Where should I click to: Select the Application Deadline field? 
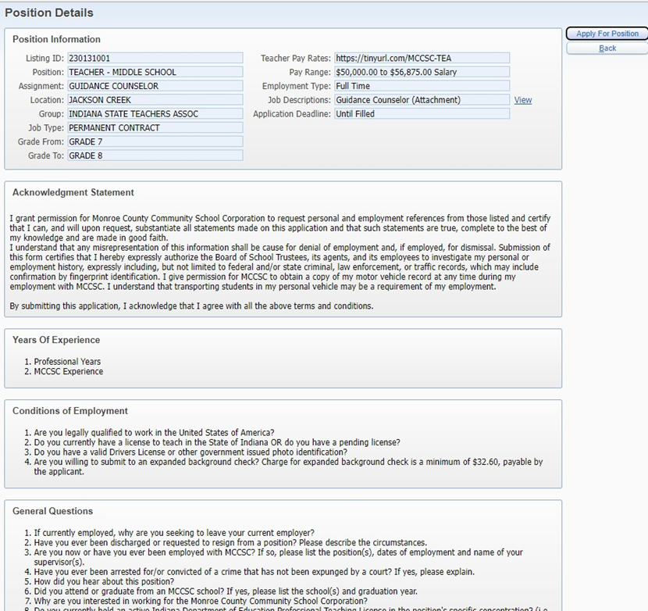[422, 114]
